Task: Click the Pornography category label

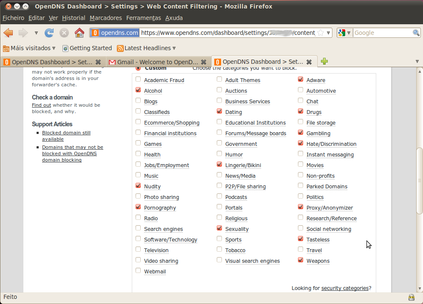Action: (x=160, y=208)
